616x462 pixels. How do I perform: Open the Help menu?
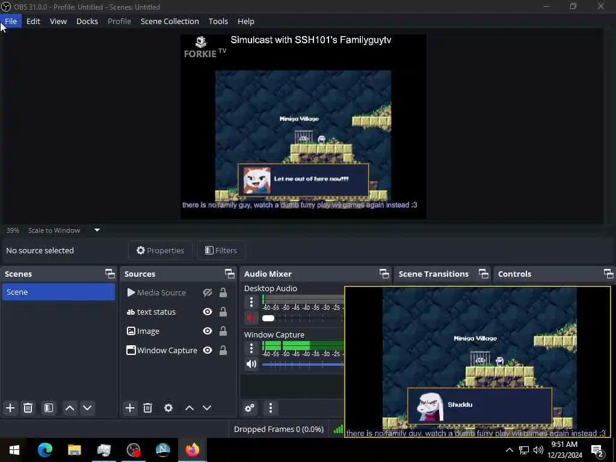[246, 21]
